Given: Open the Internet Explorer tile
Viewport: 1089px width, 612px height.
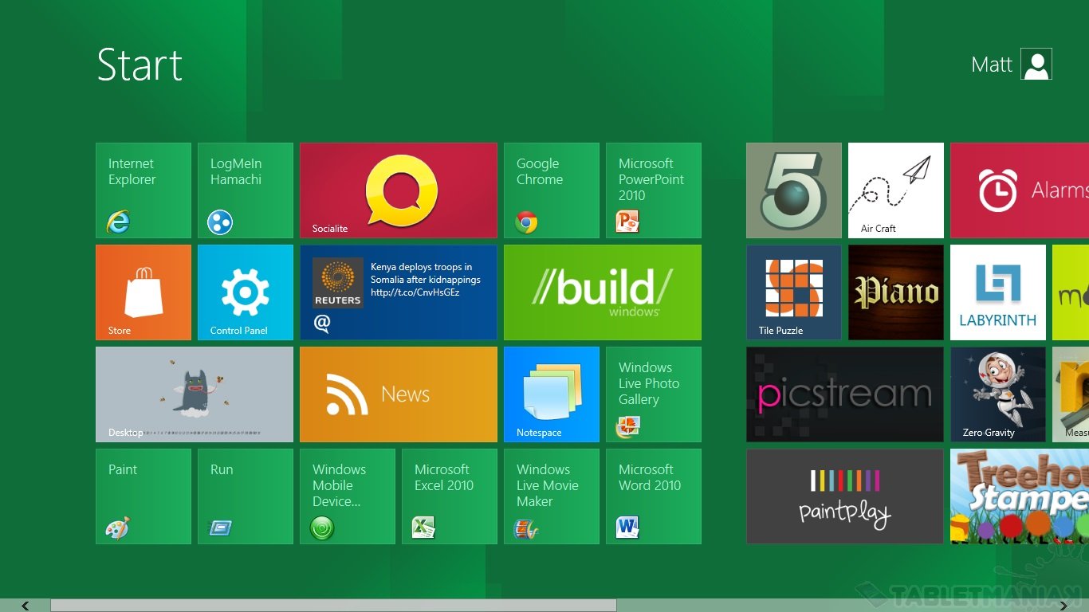Looking at the screenshot, I should (x=143, y=190).
